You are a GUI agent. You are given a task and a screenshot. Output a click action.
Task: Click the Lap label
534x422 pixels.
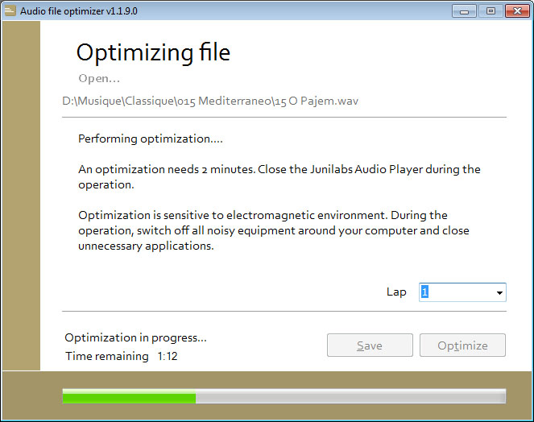[396, 292]
